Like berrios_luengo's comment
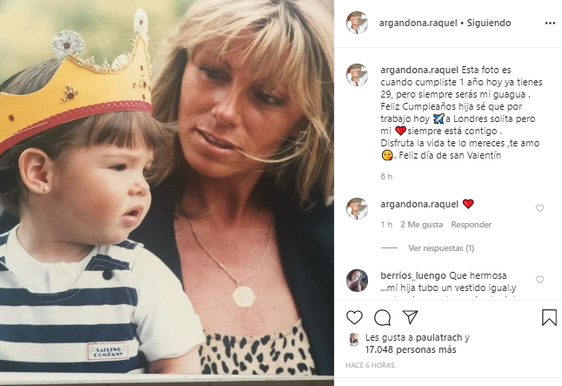Image resolution: width=562 pixels, height=386 pixels. pyautogui.click(x=539, y=280)
